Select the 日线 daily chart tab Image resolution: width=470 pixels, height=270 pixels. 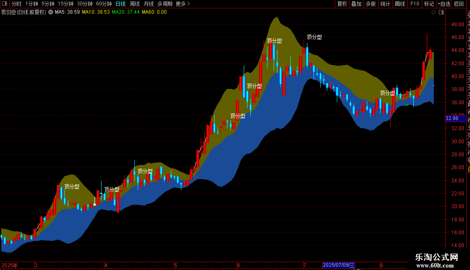(x=121, y=4)
